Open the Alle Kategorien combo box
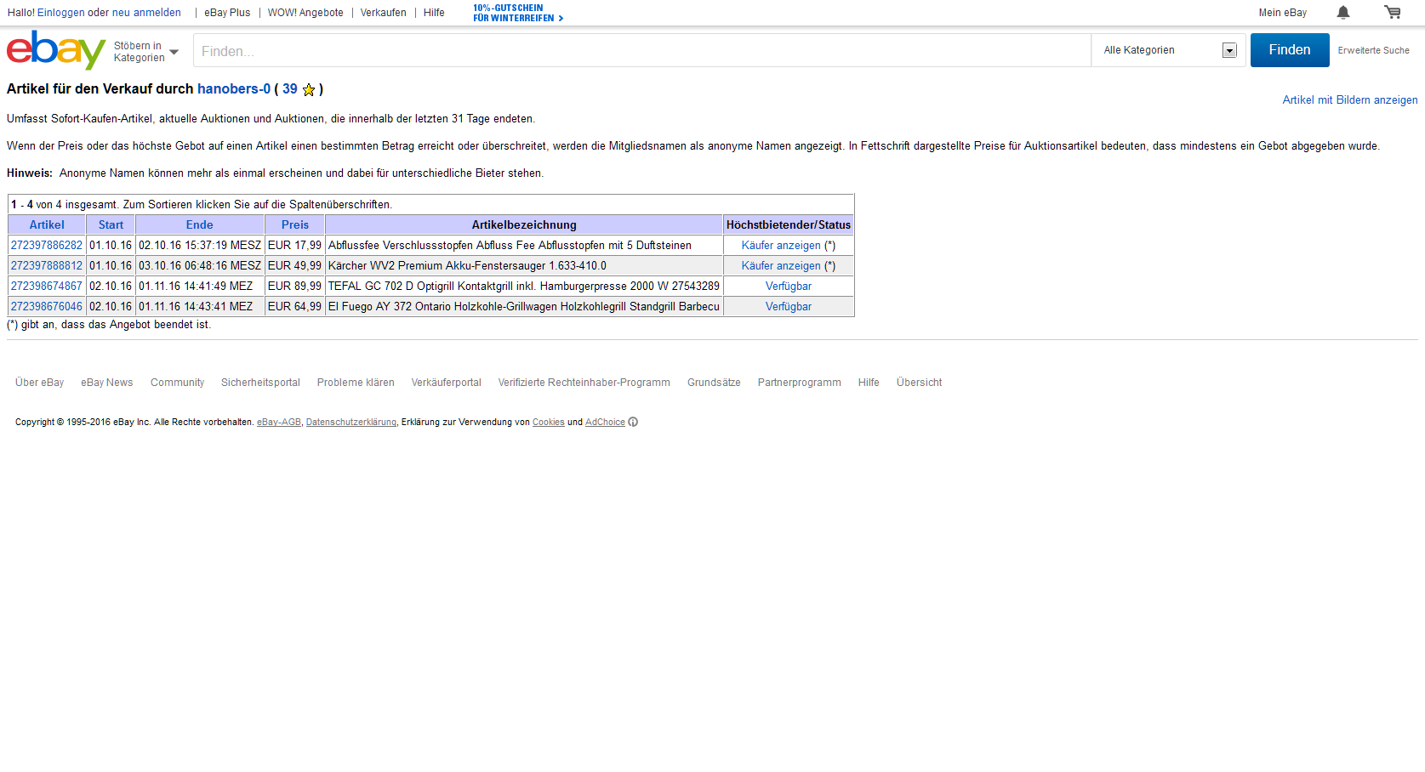 click(x=1169, y=50)
